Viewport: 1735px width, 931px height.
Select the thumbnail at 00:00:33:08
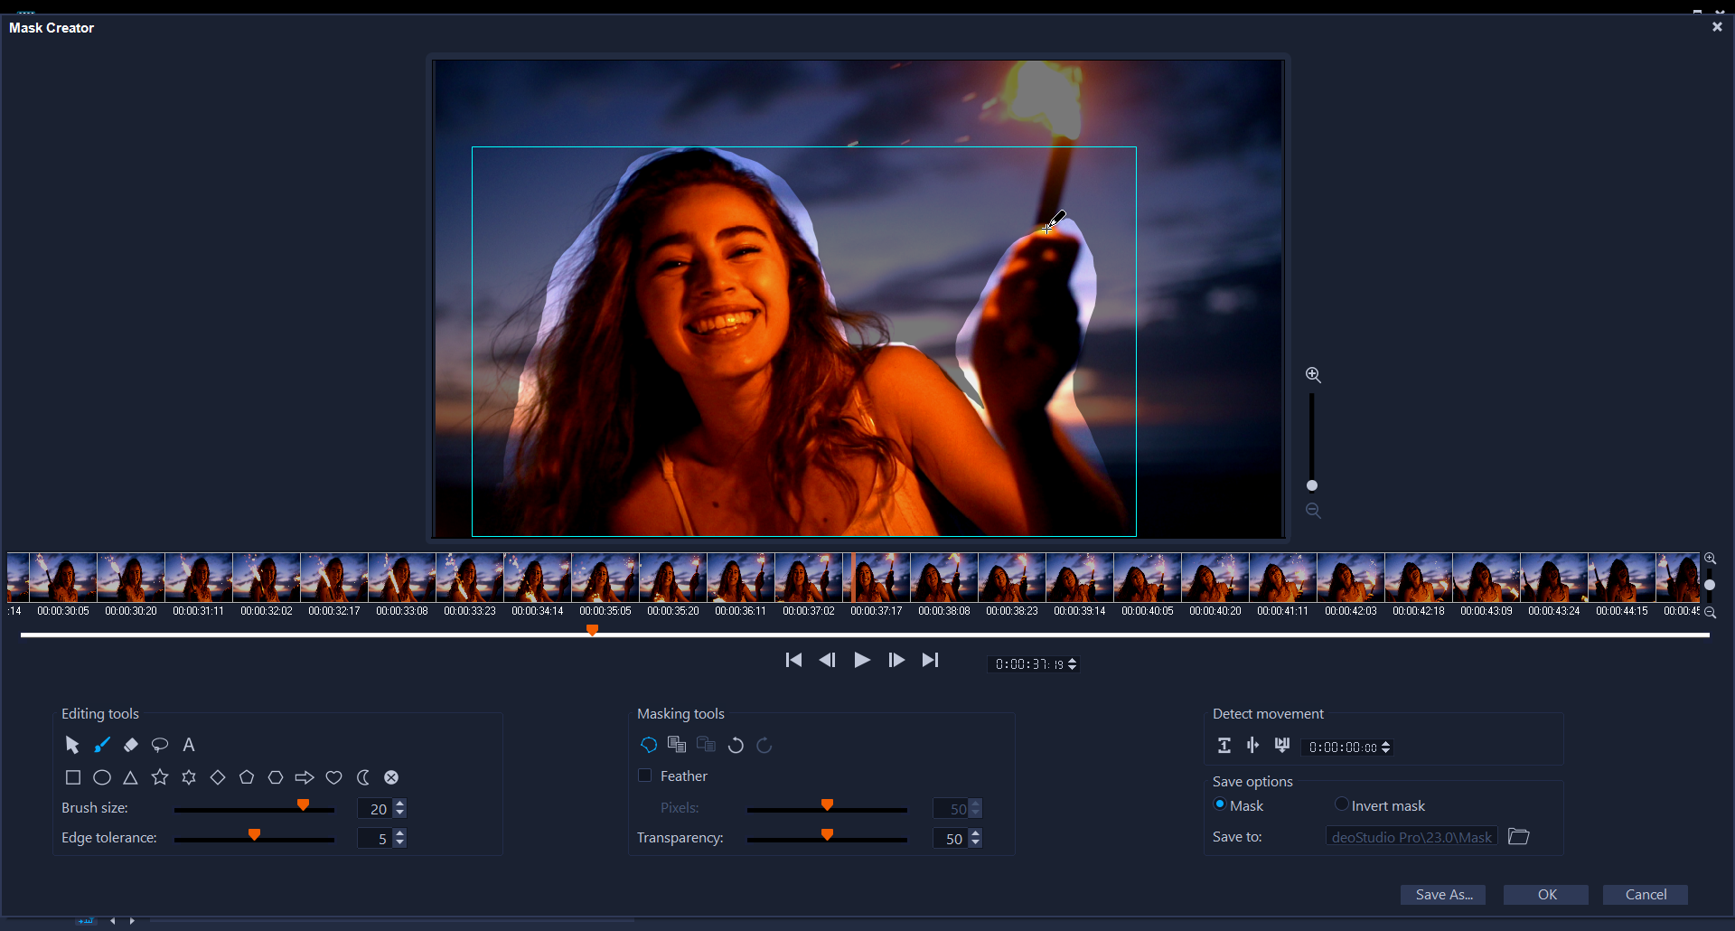click(402, 578)
